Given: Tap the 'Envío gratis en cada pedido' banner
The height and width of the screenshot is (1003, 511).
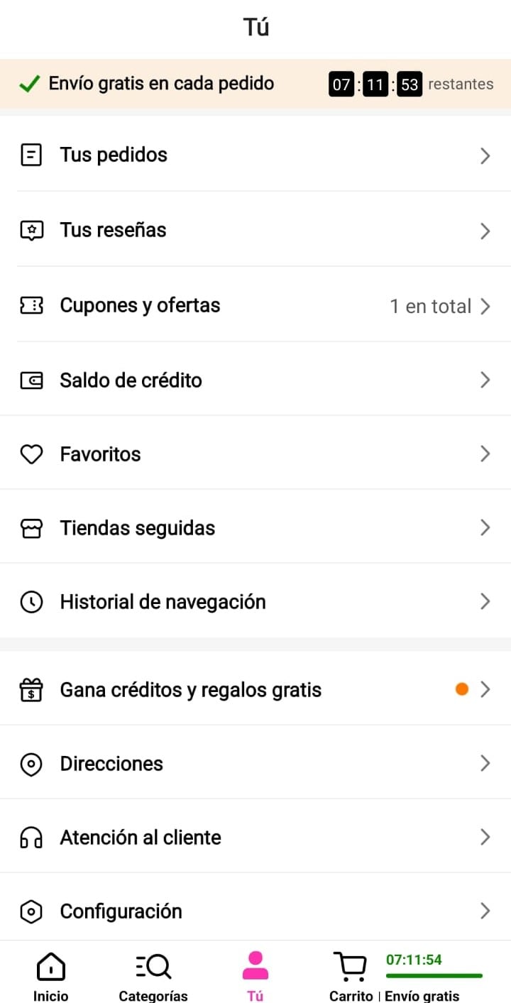Looking at the screenshot, I should [160, 84].
